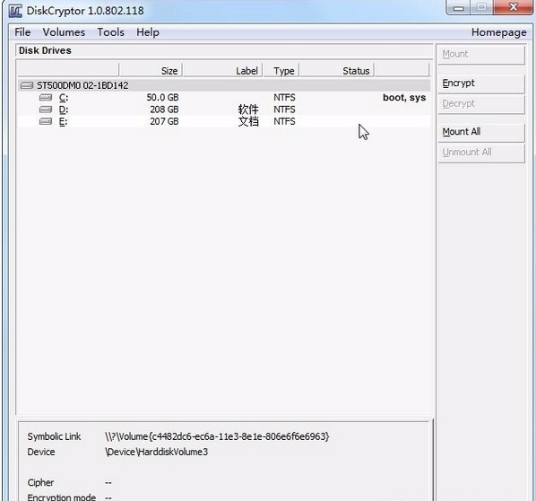Viewport: 536px width, 501px height.
Task: Select the C: 50.0 GB volume row
Action: click(x=224, y=98)
